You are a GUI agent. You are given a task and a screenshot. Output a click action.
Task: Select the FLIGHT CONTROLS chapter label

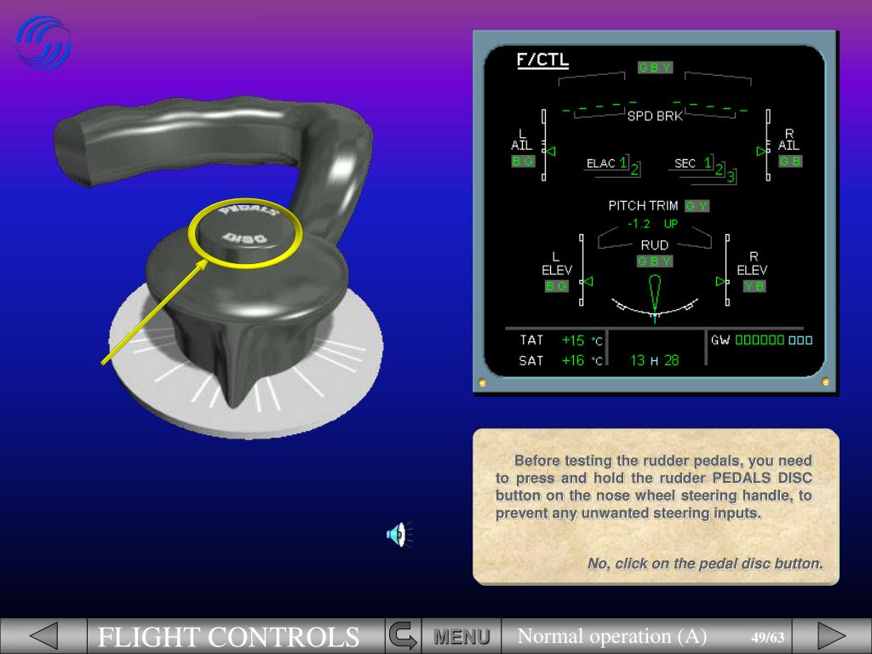click(228, 637)
